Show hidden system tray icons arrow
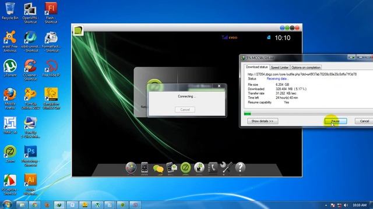The height and width of the screenshot is (209, 373). tap(326, 205)
